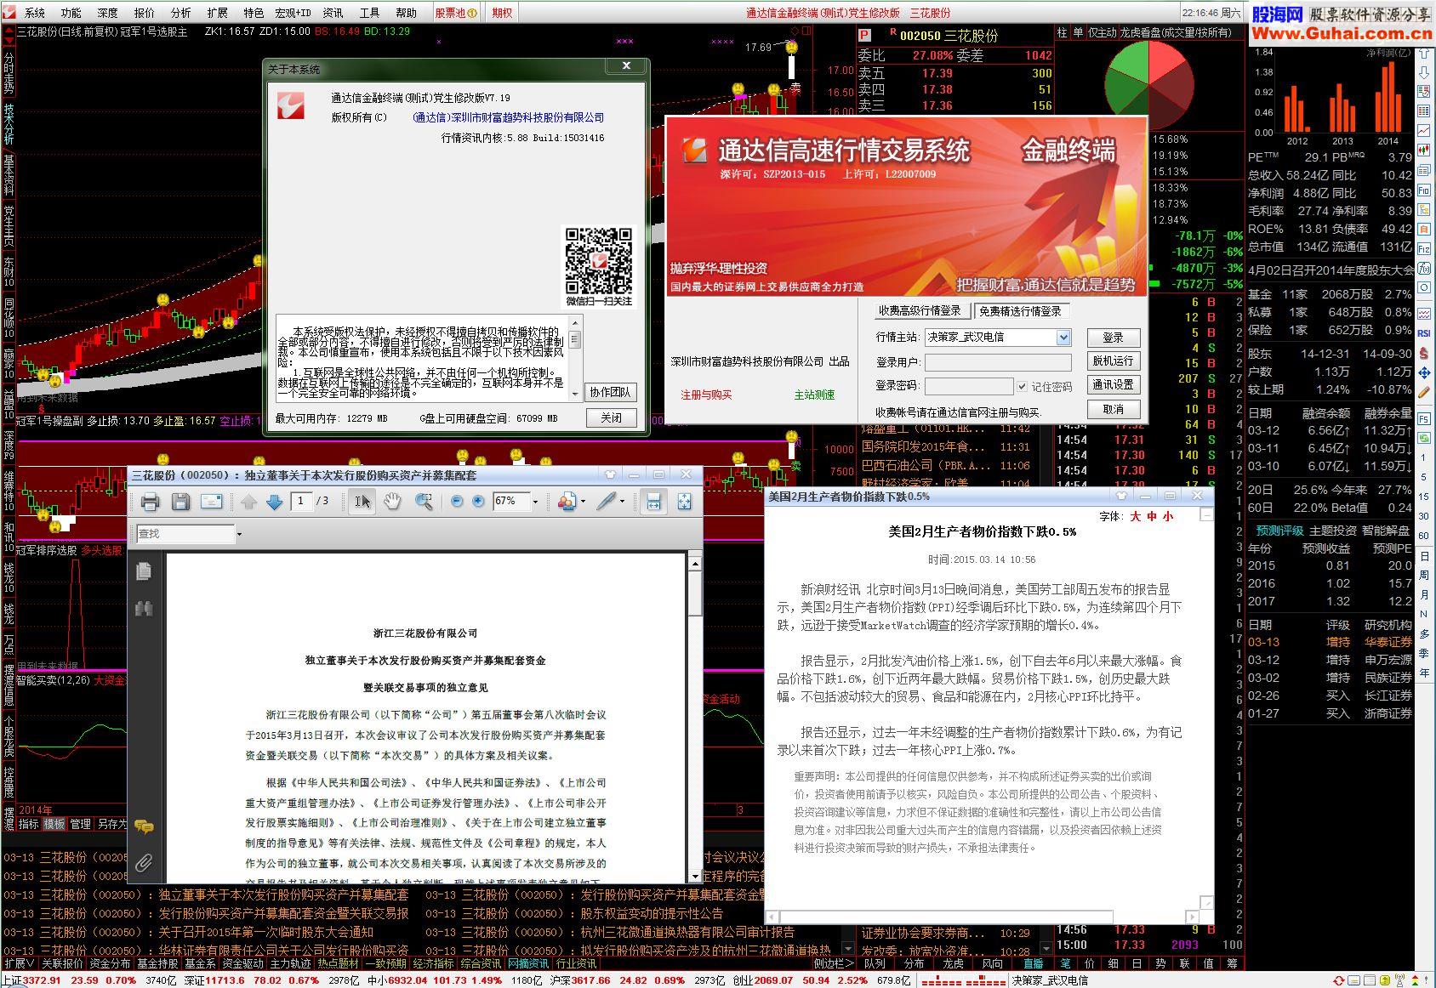Toggle 记住密码 remember password checkbox
The width and height of the screenshot is (1436, 988).
1022,386
